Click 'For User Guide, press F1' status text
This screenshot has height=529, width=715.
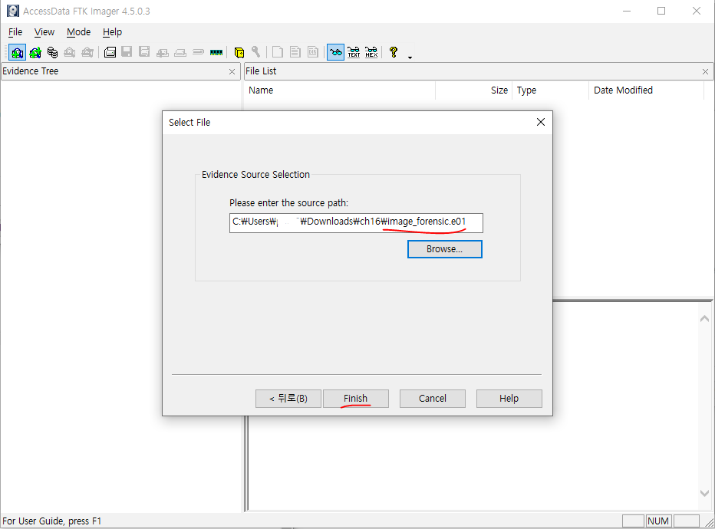52,521
